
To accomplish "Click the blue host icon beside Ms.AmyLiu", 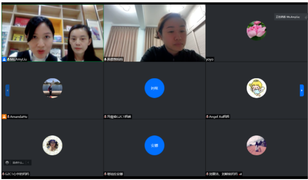I will point(4,59).
